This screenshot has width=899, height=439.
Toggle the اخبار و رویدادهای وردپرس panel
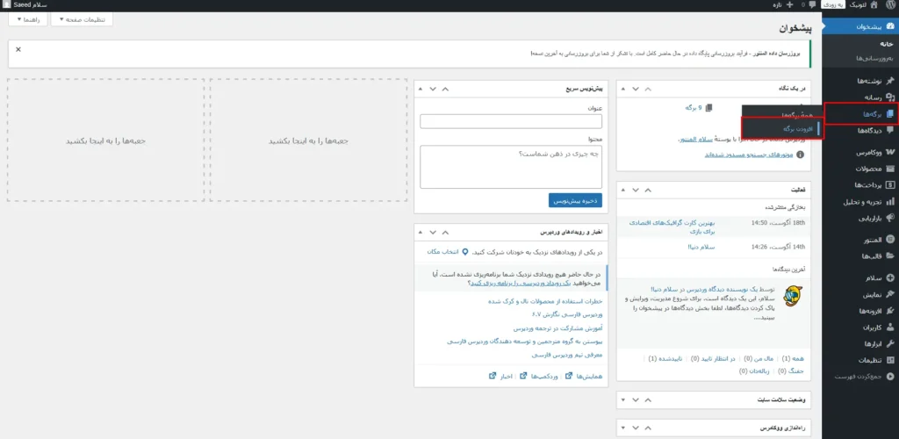pos(420,232)
